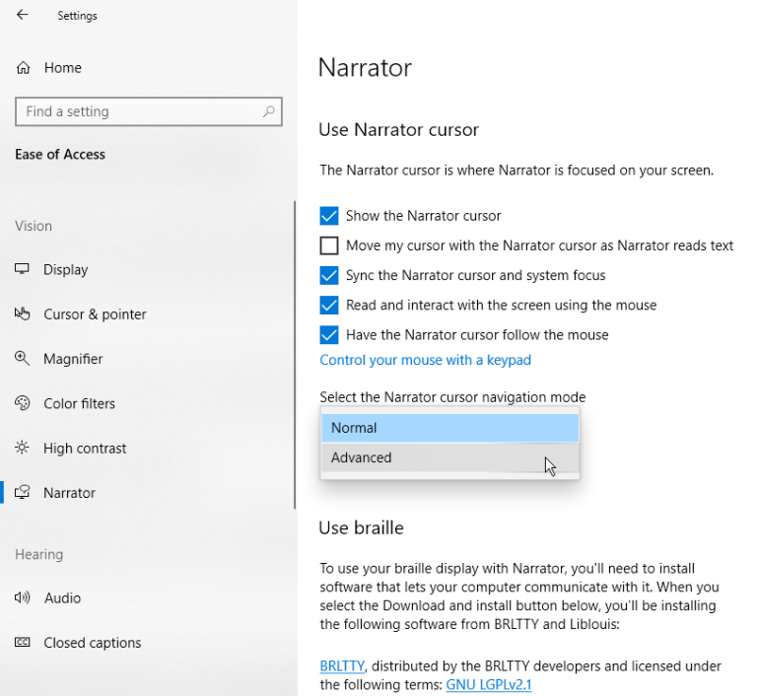
Task: Open Home settings page
Action: click(63, 68)
